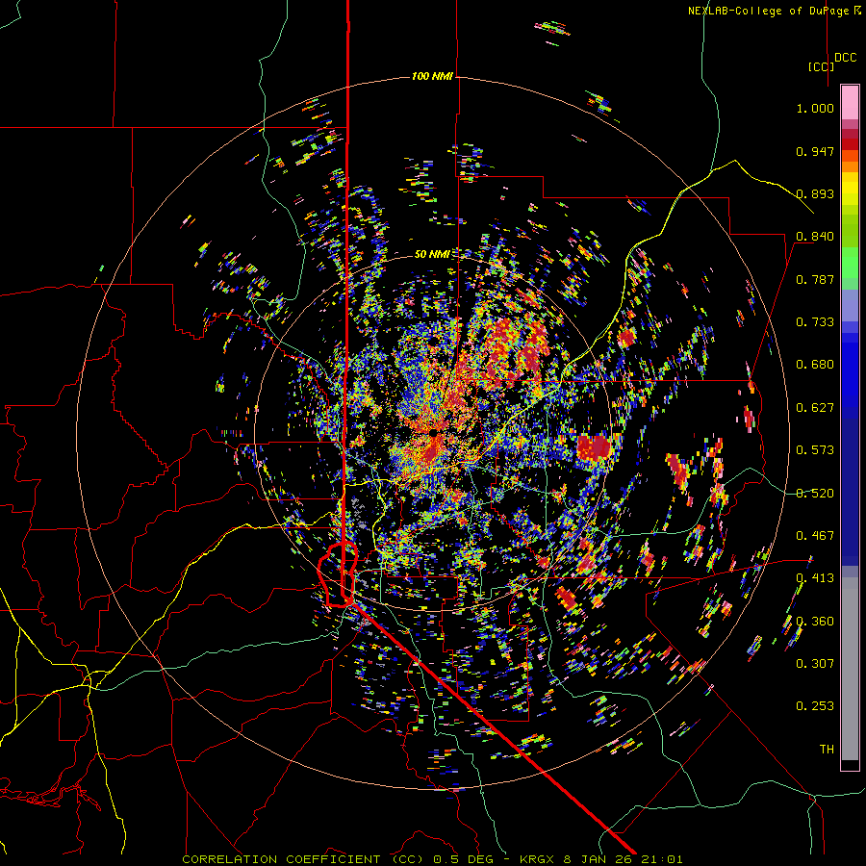Pick the pink segment of the color bar

pos(850,102)
